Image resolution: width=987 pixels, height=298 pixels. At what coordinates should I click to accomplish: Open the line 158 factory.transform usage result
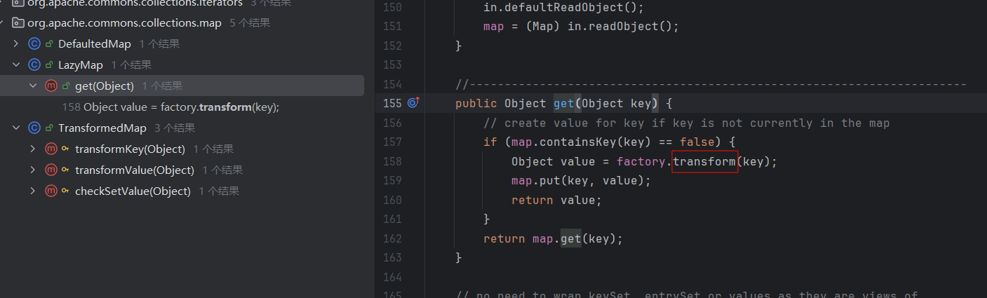[180, 107]
